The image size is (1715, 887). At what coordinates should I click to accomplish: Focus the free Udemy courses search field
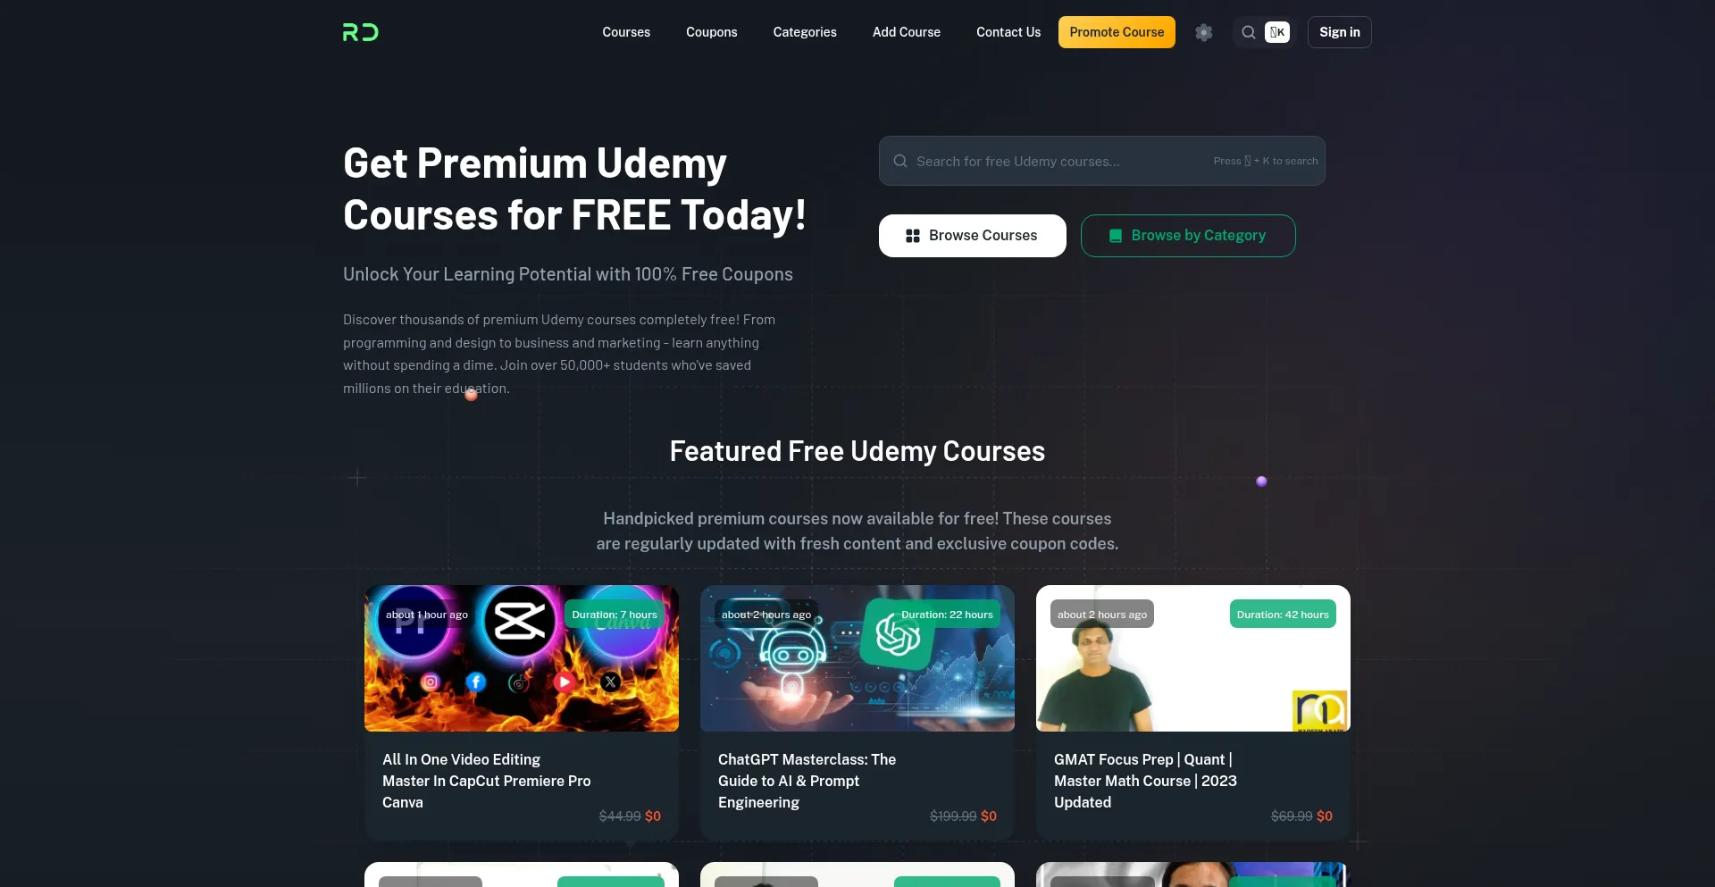pos(1102,161)
